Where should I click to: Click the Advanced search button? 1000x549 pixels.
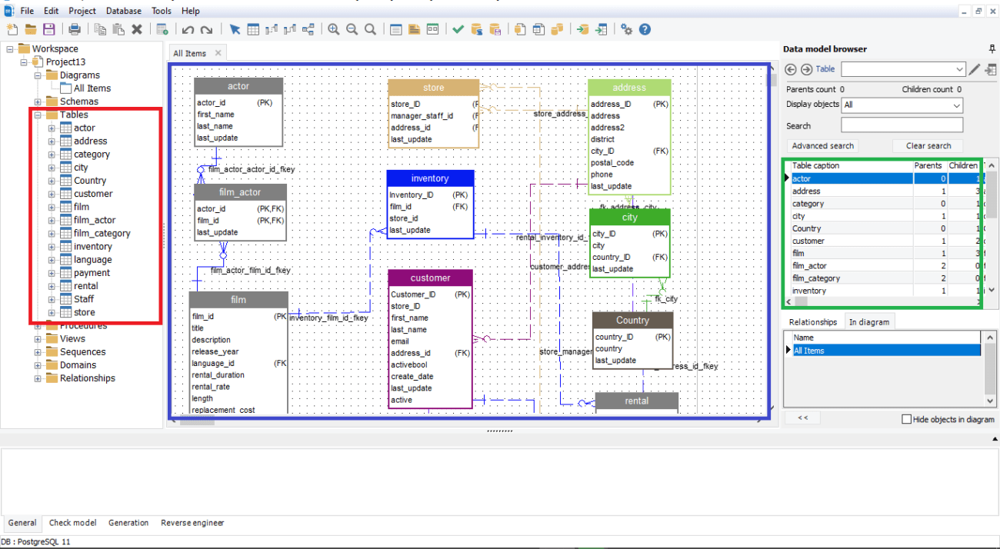coord(822,145)
